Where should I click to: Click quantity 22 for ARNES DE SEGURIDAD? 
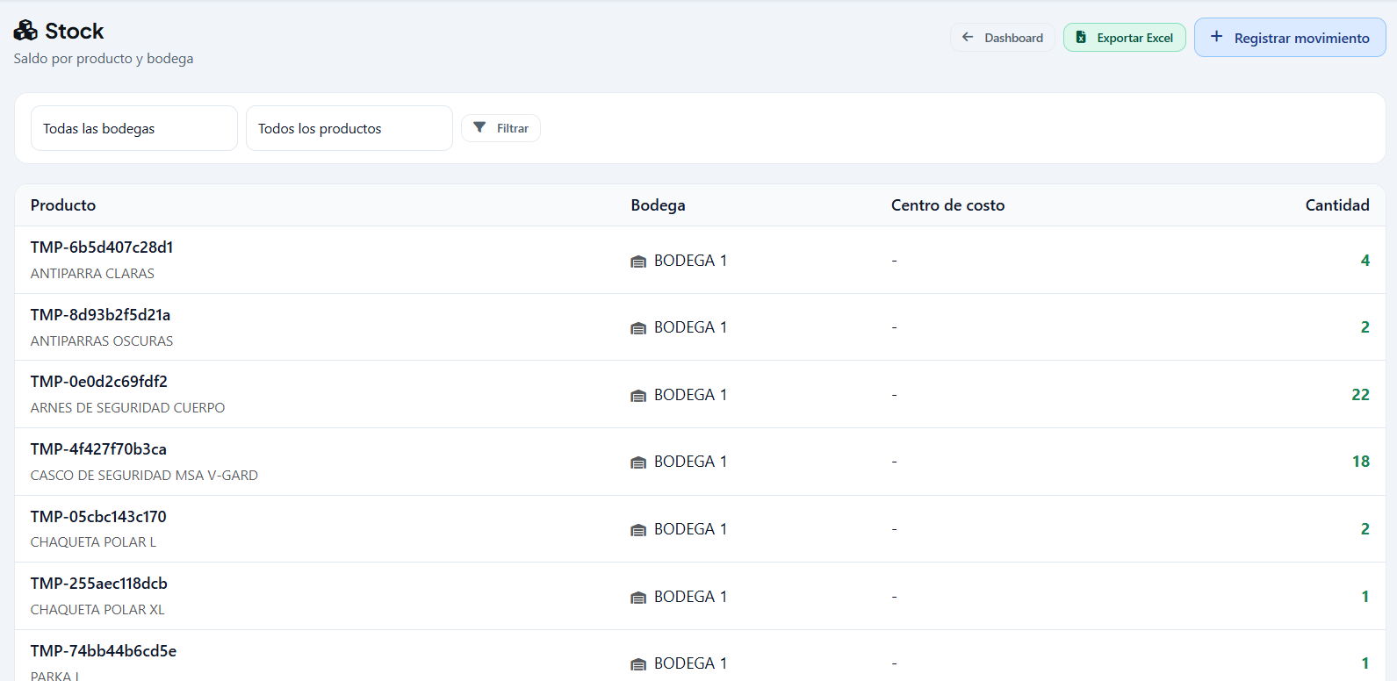(x=1360, y=395)
